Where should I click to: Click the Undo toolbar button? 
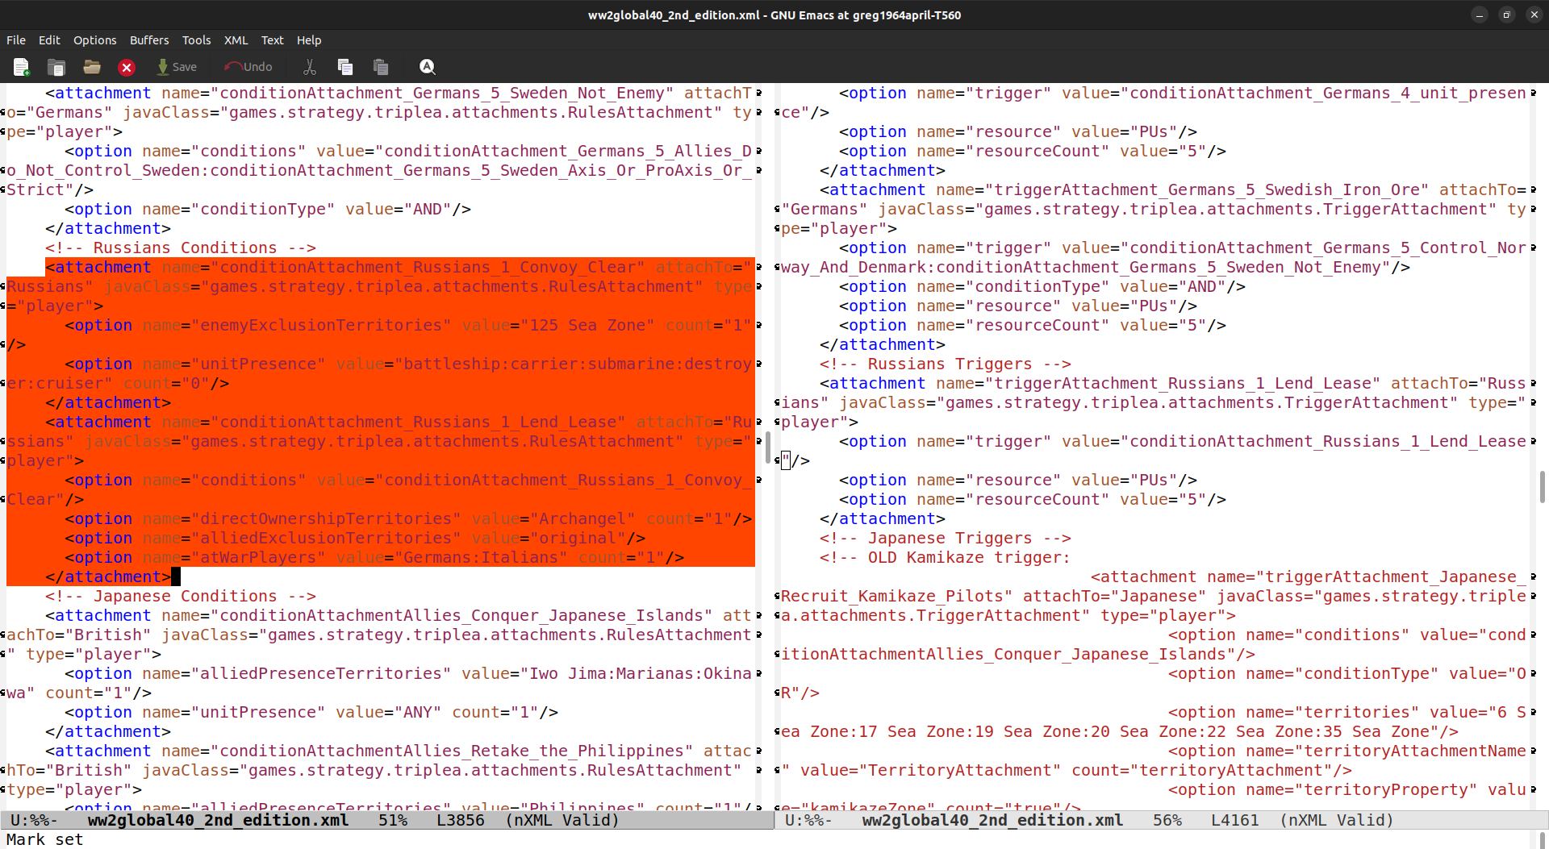pyautogui.click(x=248, y=67)
